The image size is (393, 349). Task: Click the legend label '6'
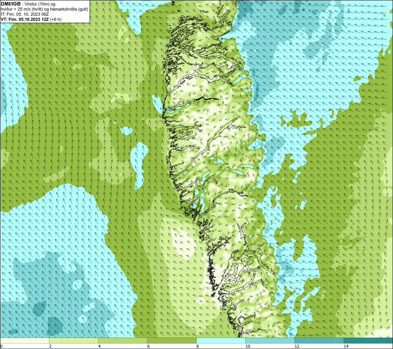click(149, 346)
